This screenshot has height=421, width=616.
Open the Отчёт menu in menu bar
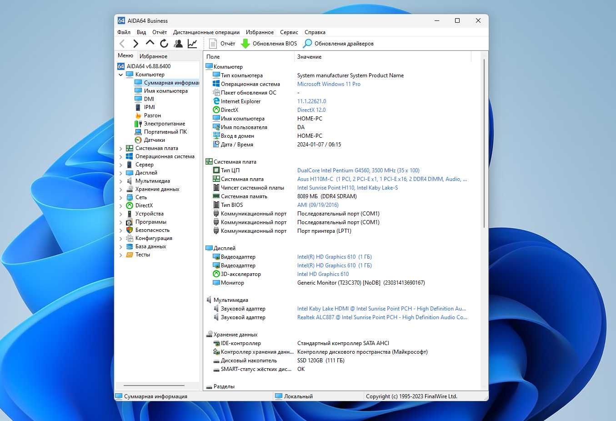[160, 32]
